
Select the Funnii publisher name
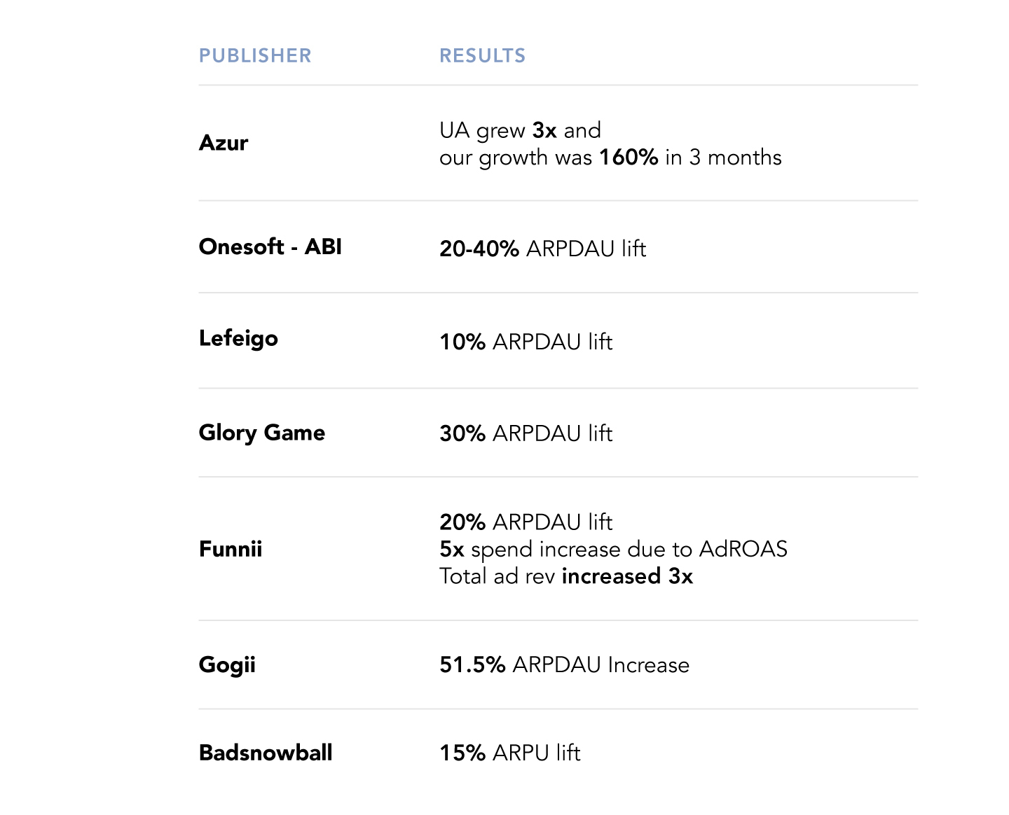tap(231, 549)
